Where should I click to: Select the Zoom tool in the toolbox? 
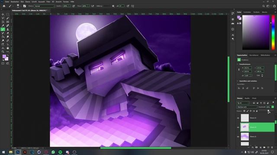click(3, 52)
